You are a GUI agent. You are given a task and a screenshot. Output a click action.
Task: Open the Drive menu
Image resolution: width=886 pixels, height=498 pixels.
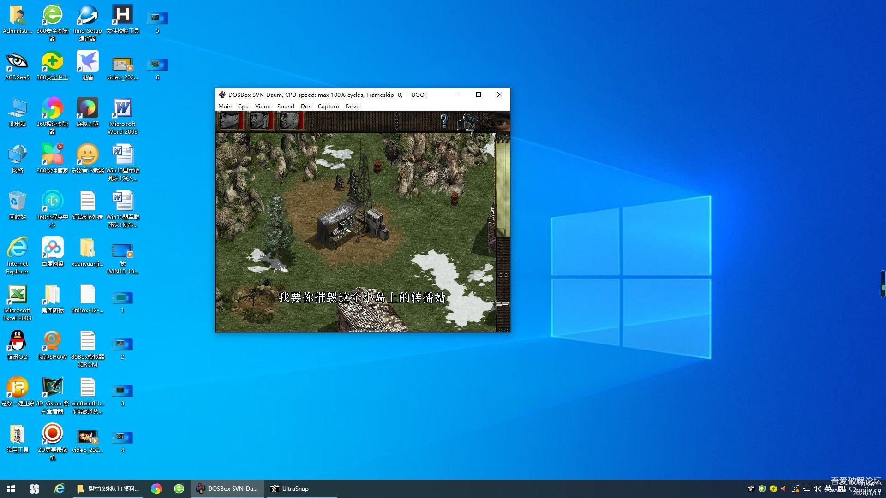click(x=352, y=106)
